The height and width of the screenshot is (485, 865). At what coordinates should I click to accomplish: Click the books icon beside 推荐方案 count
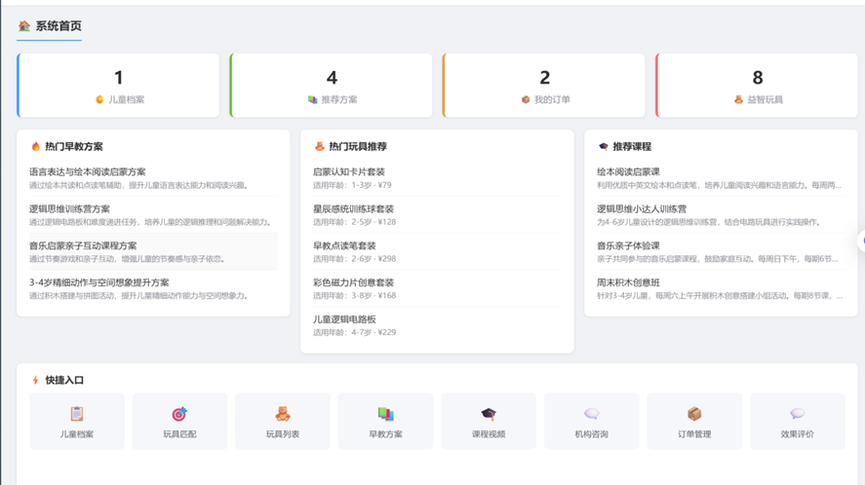pyautogui.click(x=312, y=99)
